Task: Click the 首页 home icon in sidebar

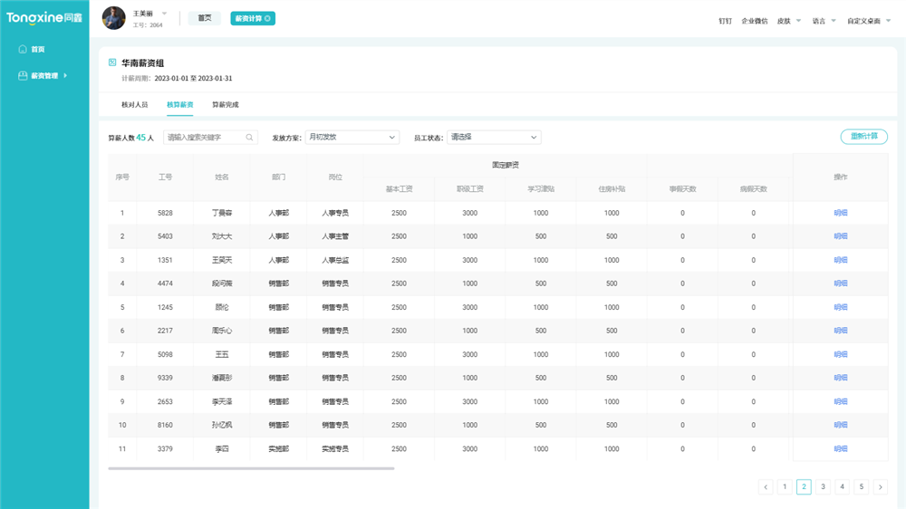Action: click(x=23, y=49)
